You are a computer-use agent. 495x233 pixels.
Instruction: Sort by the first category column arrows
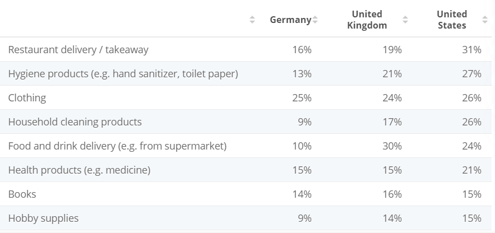click(x=252, y=20)
